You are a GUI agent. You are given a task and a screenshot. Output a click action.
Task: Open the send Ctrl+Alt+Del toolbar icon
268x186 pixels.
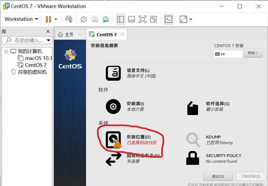click(x=69, y=19)
